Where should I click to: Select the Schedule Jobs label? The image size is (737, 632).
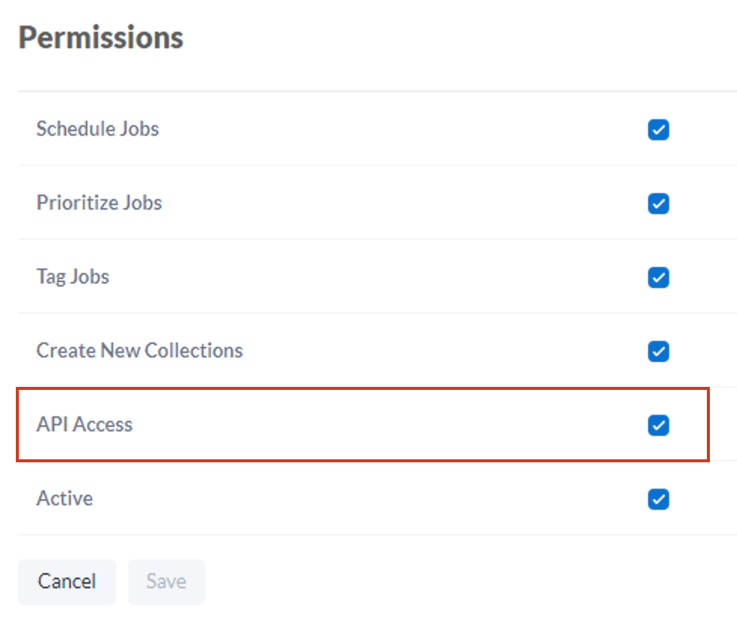97,129
